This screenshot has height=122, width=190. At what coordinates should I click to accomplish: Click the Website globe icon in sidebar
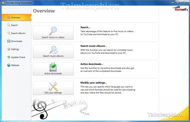(9, 65)
